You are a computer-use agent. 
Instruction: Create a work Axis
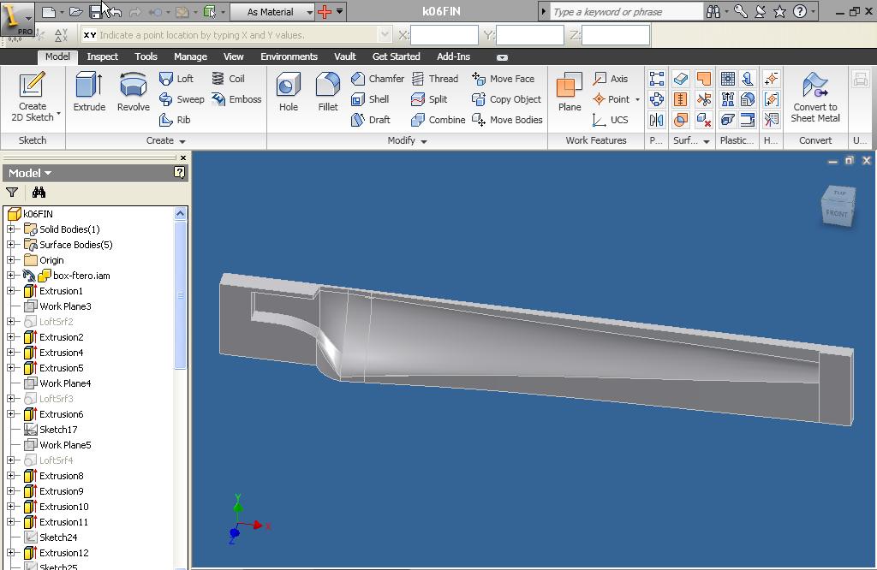pyautogui.click(x=610, y=79)
